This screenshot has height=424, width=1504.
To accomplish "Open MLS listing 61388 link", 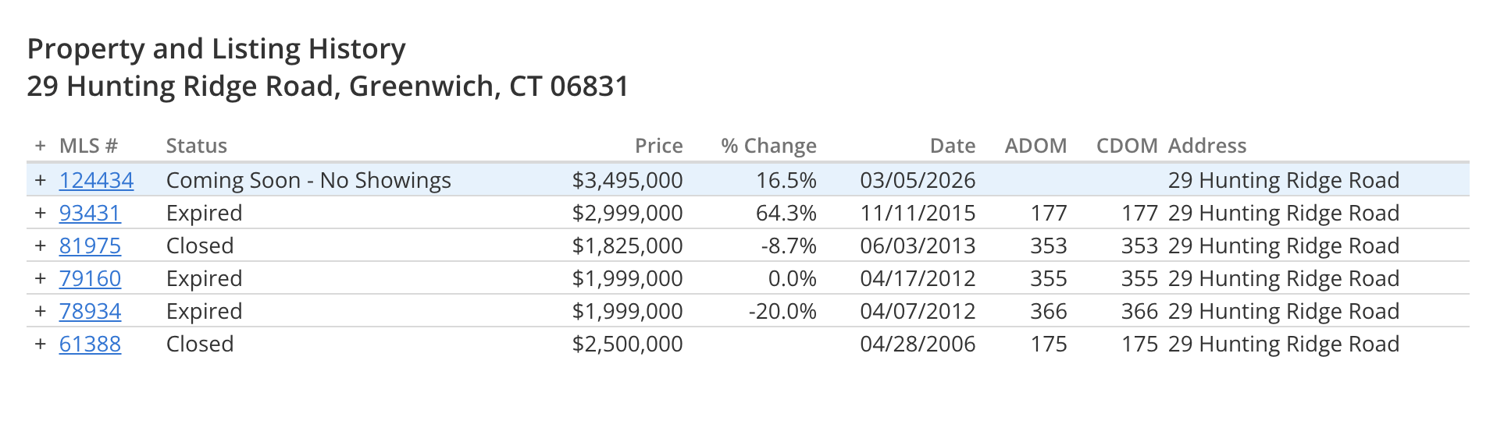I will pos(90,344).
